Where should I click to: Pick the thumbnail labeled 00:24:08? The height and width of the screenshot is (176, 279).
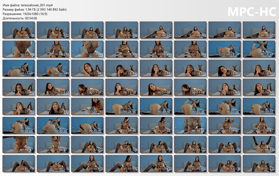point(156,87)
